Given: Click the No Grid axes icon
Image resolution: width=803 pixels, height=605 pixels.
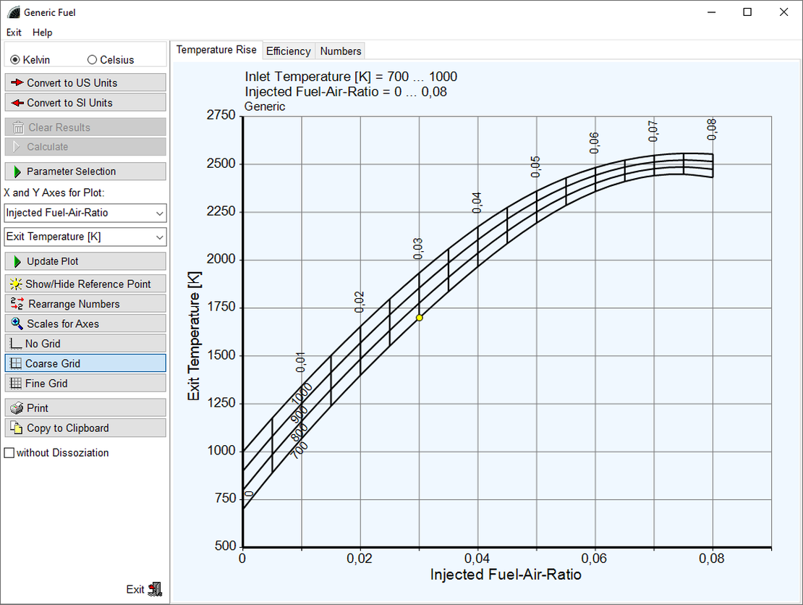Looking at the screenshot, I should click(16, 344).
